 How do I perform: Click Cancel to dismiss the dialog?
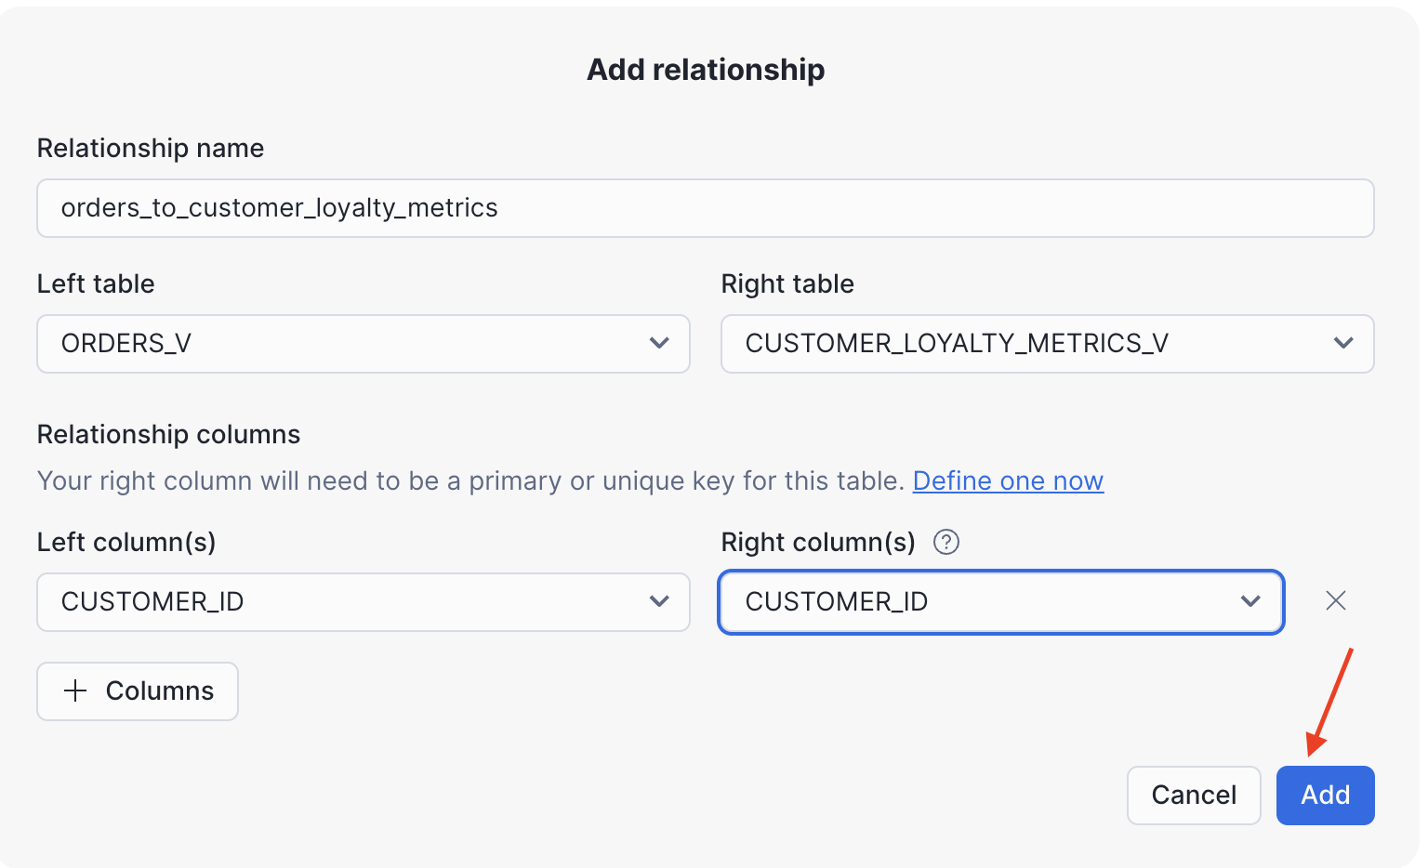(1194, 796)
